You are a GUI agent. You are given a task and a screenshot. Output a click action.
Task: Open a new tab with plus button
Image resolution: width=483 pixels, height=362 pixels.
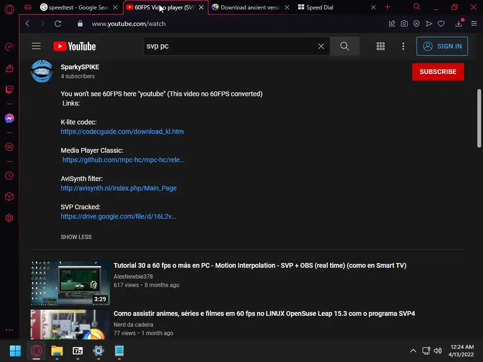pos(388,7)
